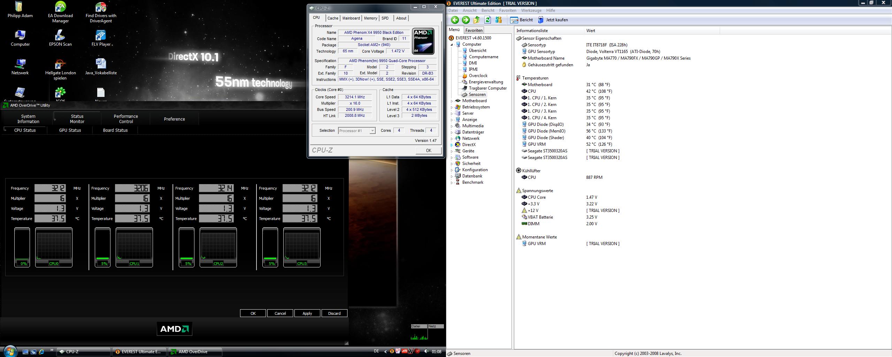Screen dimensions: 892x357
Task: Expand the Konfiguration tree node
Action: tap(452, 170)
